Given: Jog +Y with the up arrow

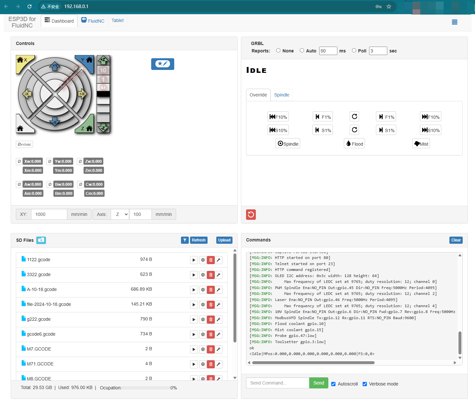Looking at the screenshot, I should [x=55, y=67].
